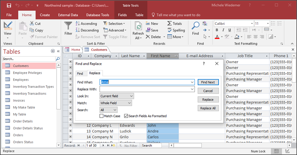Image resolution: width=297 pixels, height=155 pixels.
Task: Click New record in the ribbon
Action: coord(152,23)
